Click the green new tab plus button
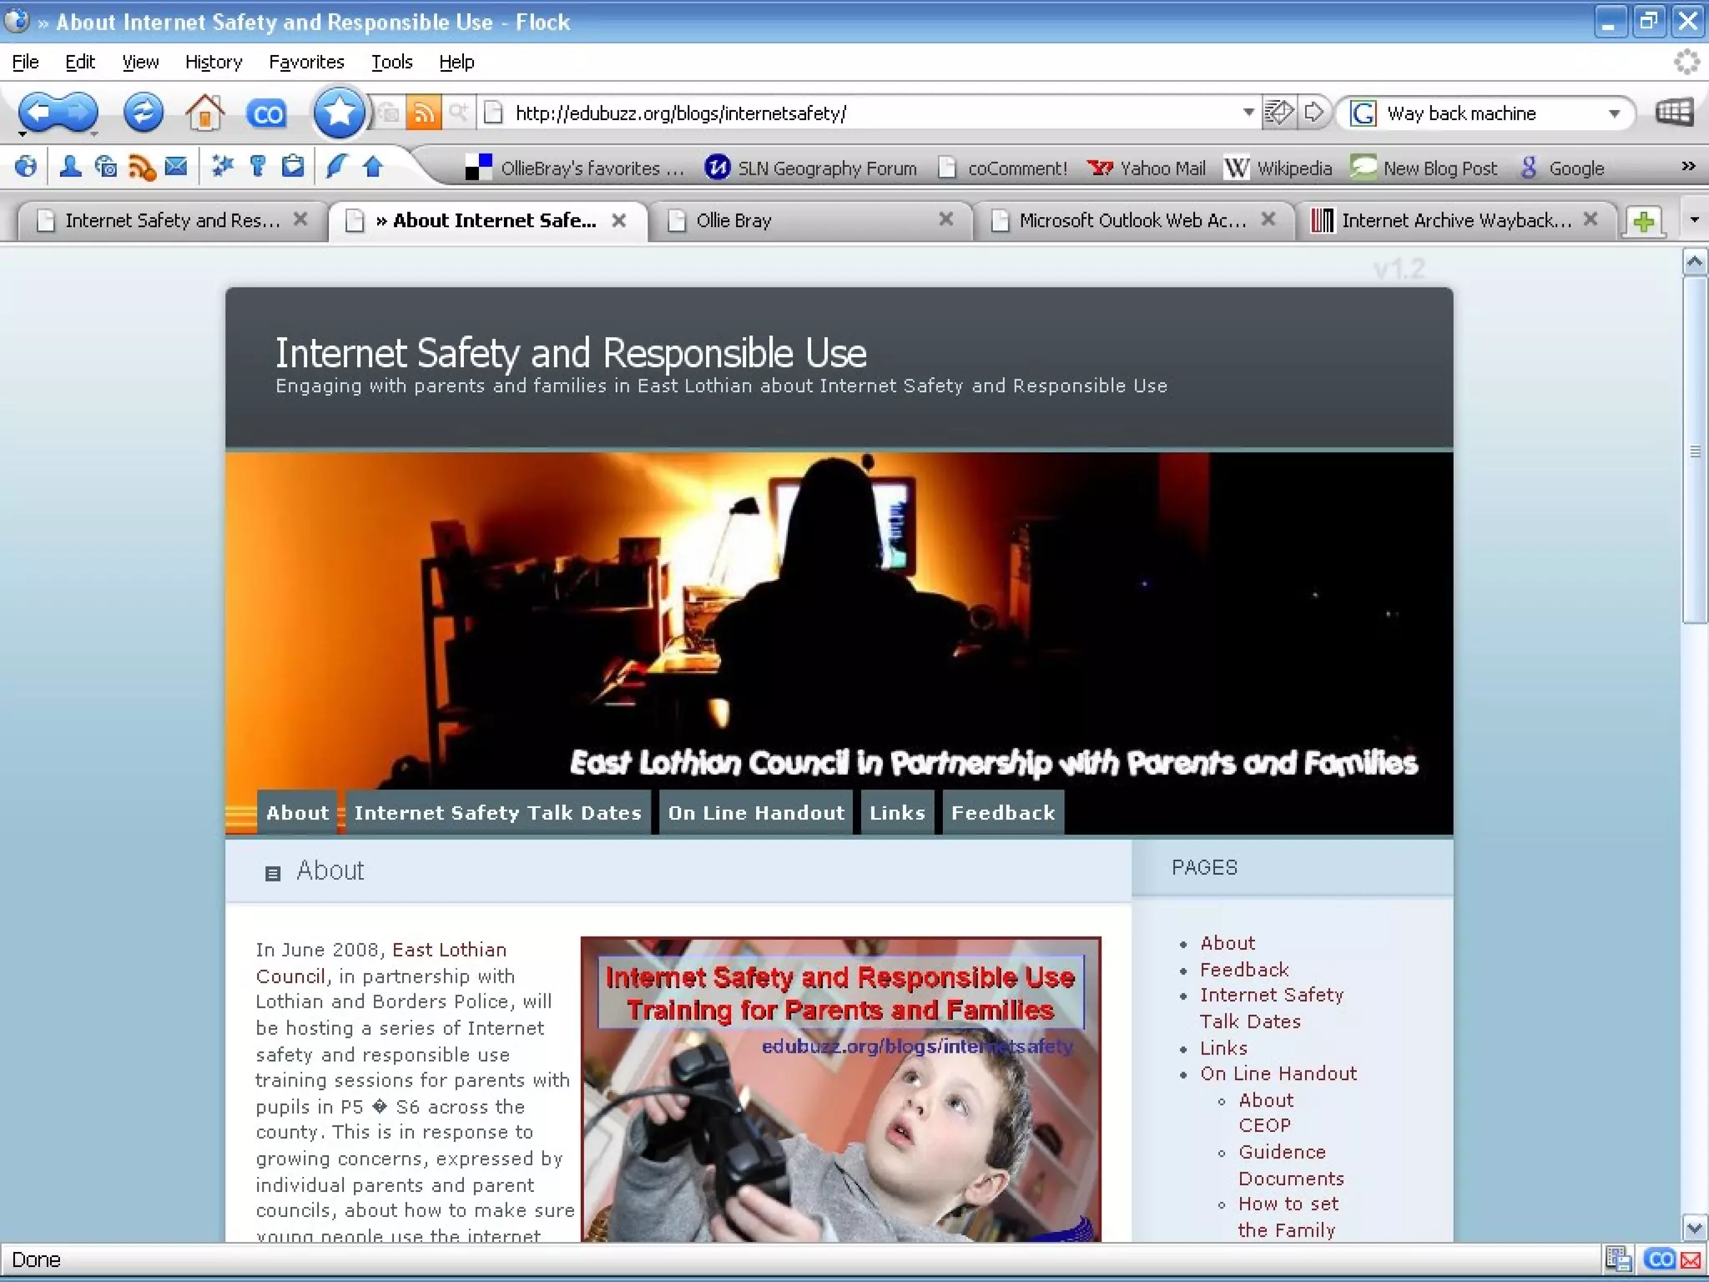 click(1643, 221)
